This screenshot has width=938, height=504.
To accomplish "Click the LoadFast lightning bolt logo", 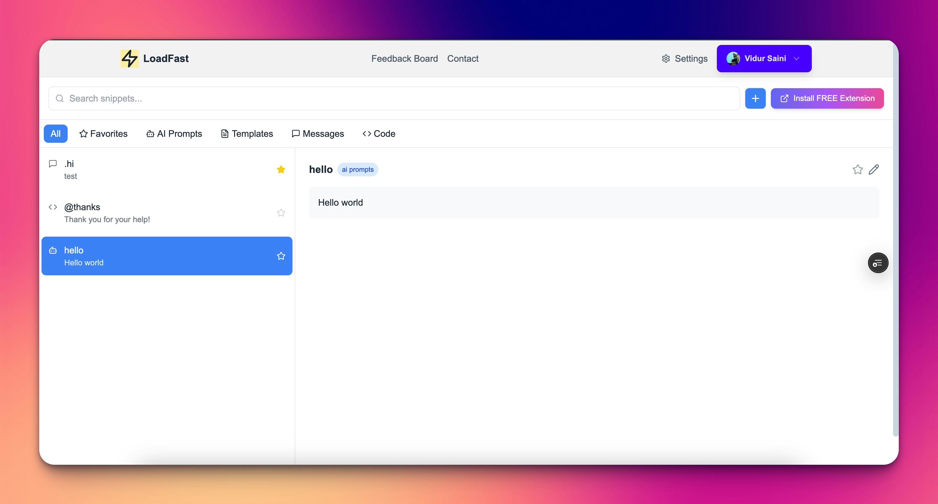I will pos(129,58).
